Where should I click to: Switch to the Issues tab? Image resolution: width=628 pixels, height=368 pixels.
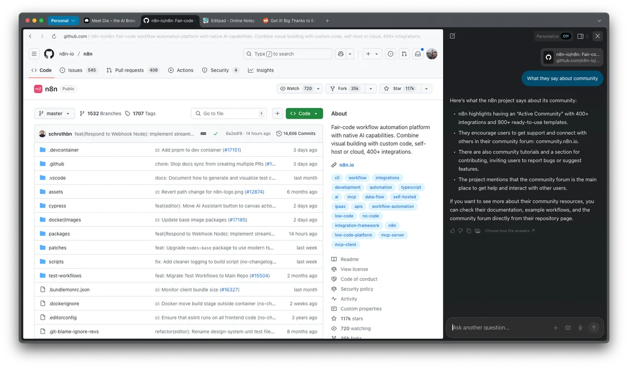click(x=78, y=70)
